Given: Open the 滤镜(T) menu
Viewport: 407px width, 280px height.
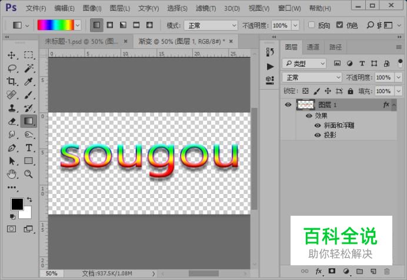Looking at the screenshot, I should point(206,9).
